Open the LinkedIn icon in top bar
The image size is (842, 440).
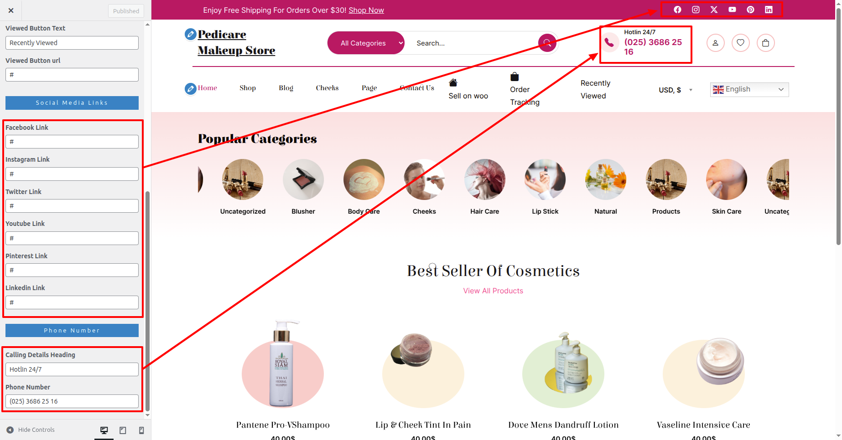pyautogui.click(x=769, y=10)
